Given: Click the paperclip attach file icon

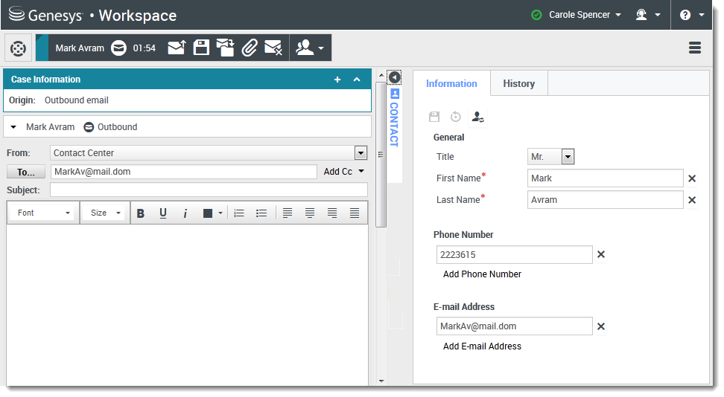Looking at the screenshot, I should 250,48.
